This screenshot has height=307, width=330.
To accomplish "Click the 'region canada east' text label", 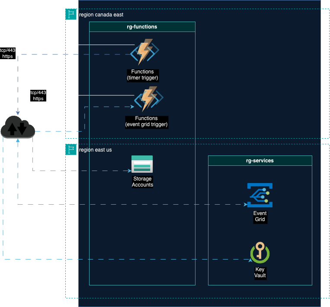I will 101,15.
